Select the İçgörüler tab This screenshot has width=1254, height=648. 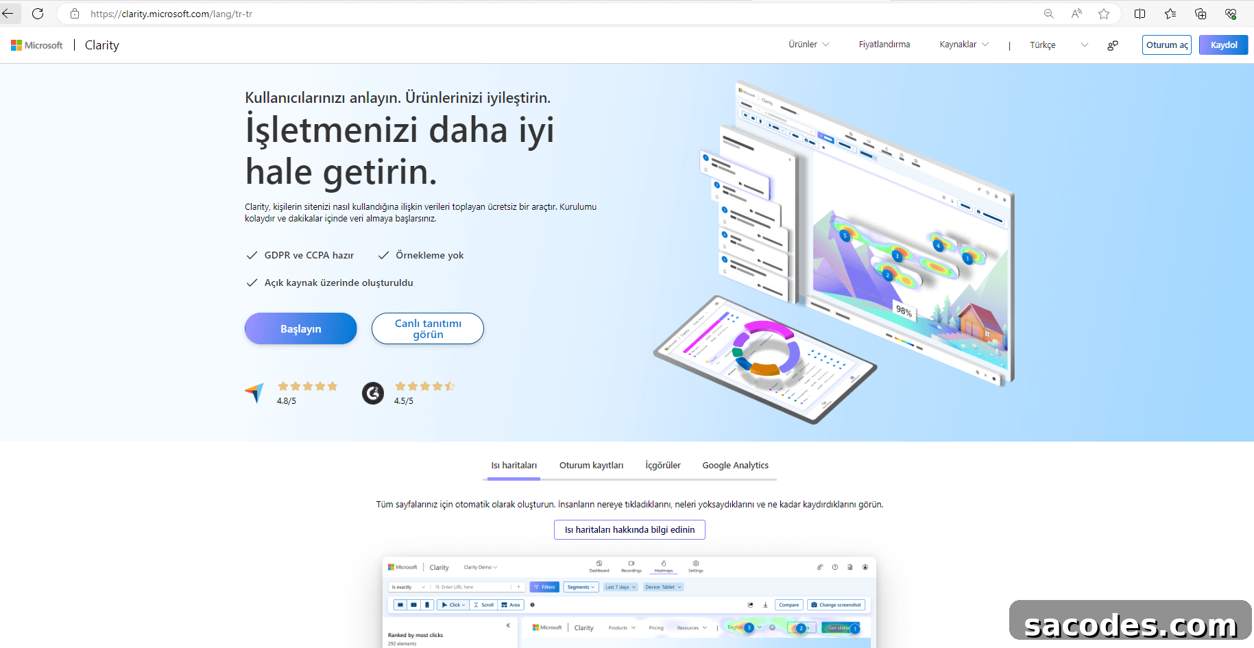pos(663,466)
